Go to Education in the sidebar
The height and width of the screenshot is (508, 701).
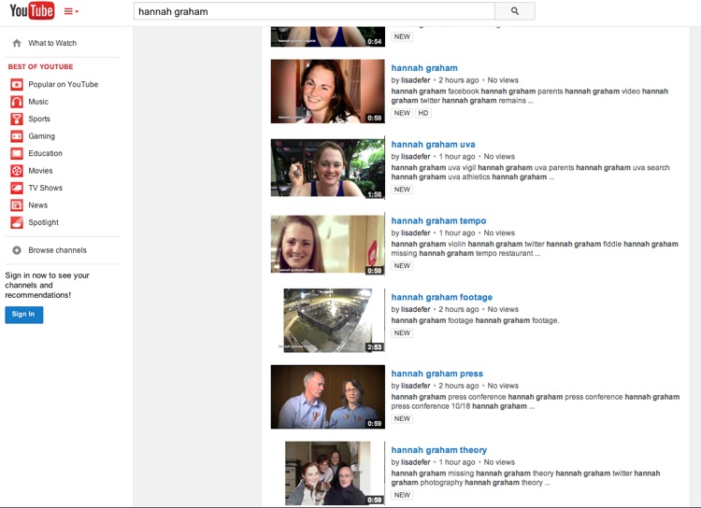[45, 153]
